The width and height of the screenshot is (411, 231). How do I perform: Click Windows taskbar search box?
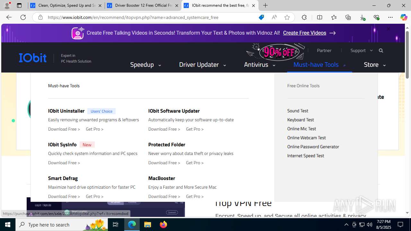click(x=62, y=225)
